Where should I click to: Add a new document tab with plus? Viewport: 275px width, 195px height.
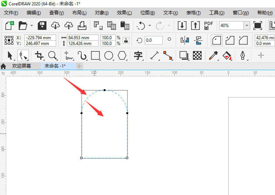point(79,66)
